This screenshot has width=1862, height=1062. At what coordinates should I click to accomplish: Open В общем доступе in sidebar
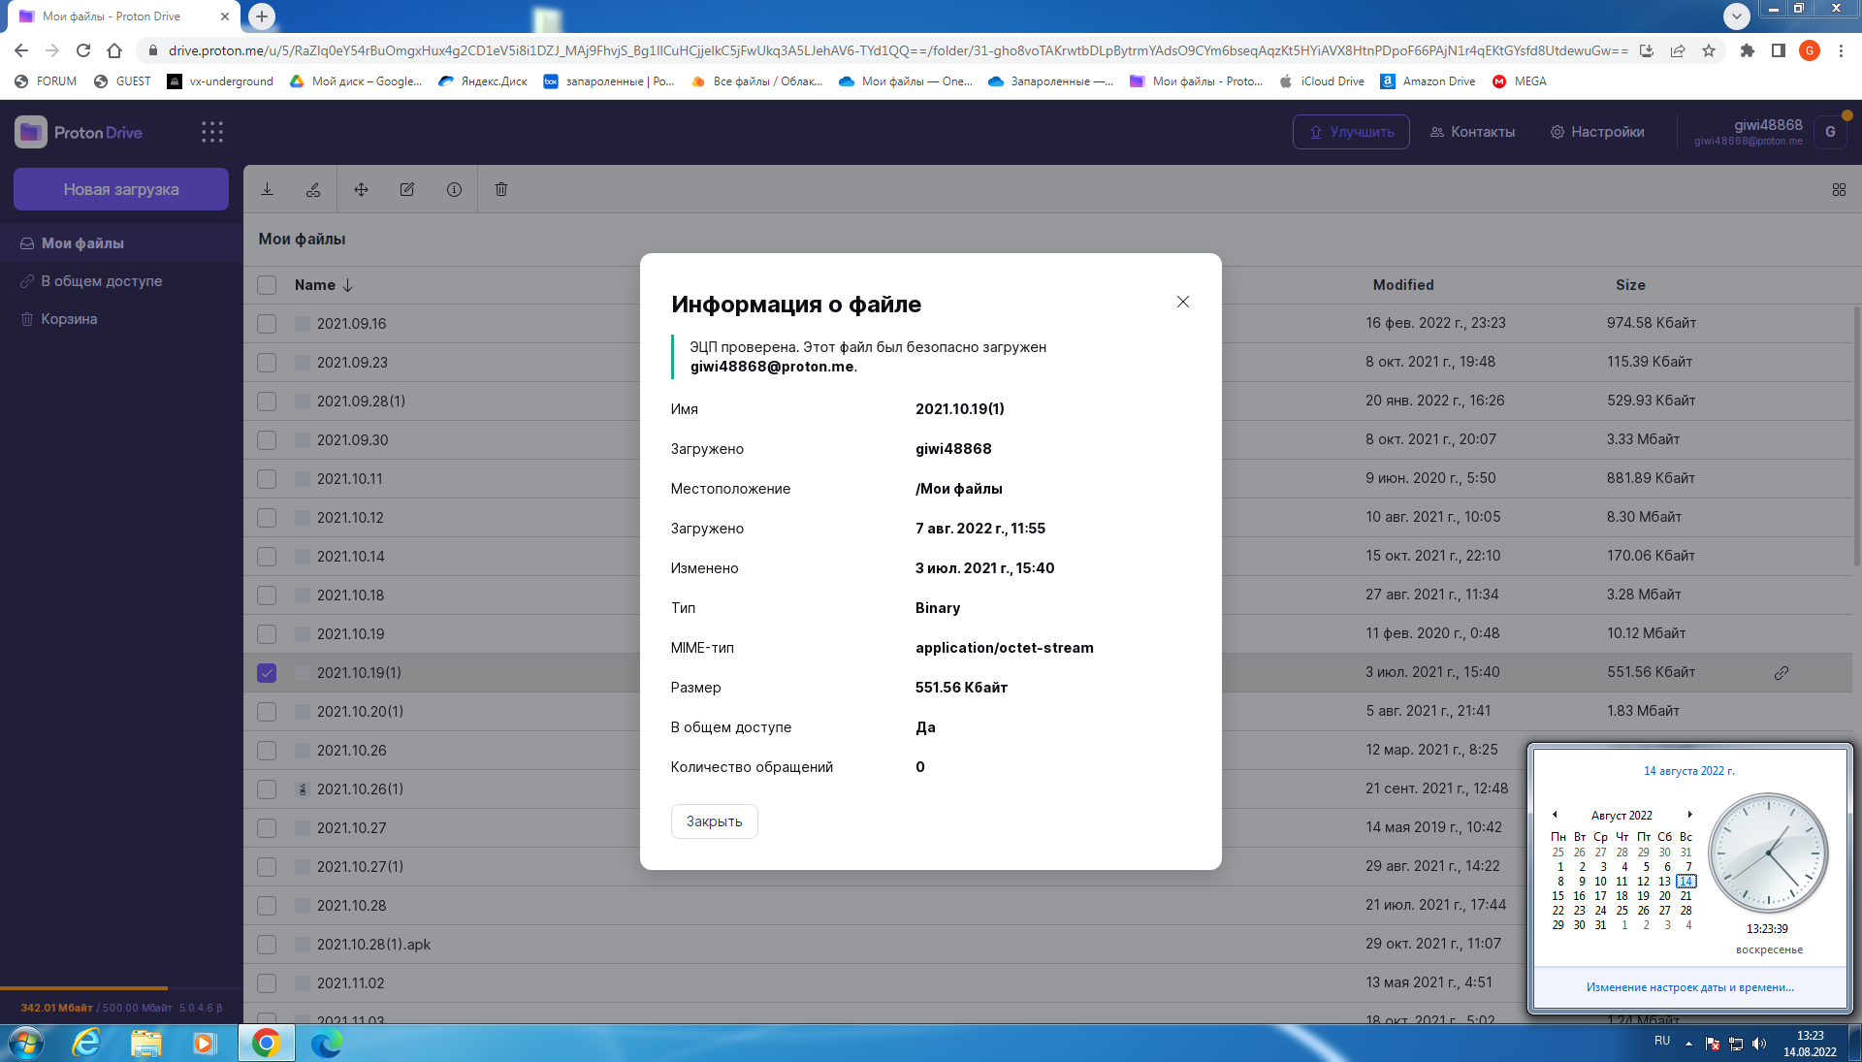[121, 281]
